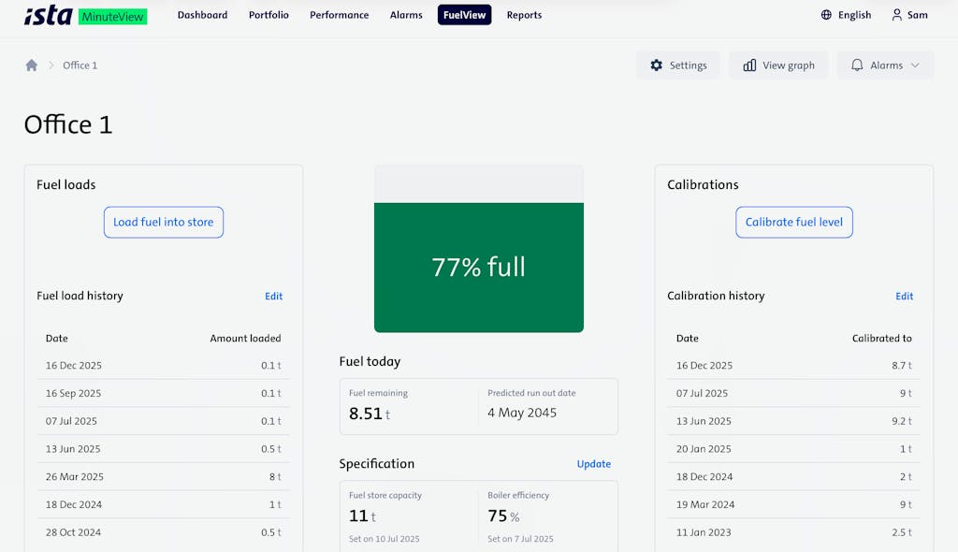The image size is (958, 552).
Task: Open the English language selector
Action: point(846,15)
